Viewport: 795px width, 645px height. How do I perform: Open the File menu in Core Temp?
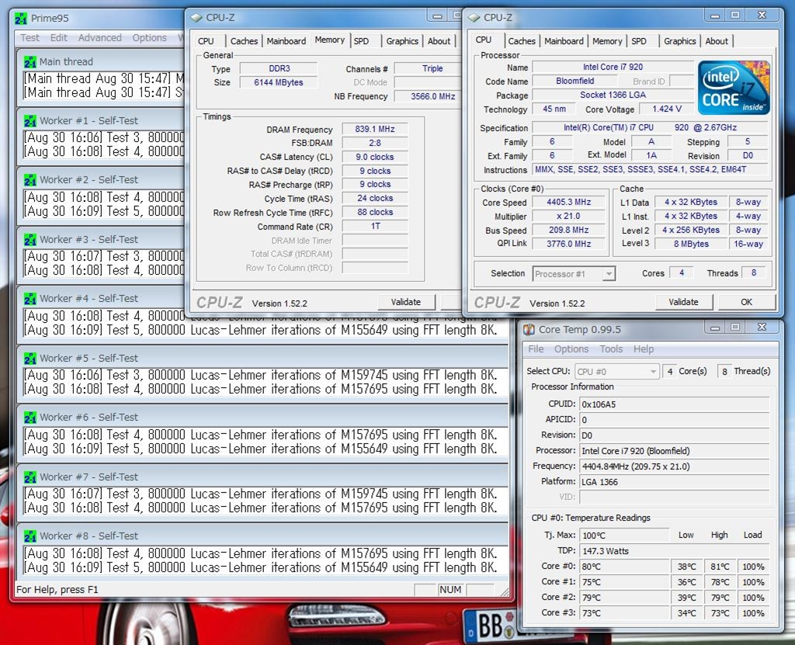pyautogui.click(x=536, y=349)
